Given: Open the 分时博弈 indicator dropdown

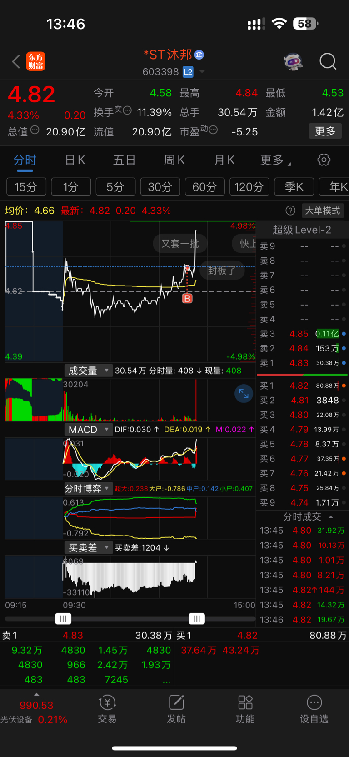Looking at the screenshot, I should pos(88,489).
